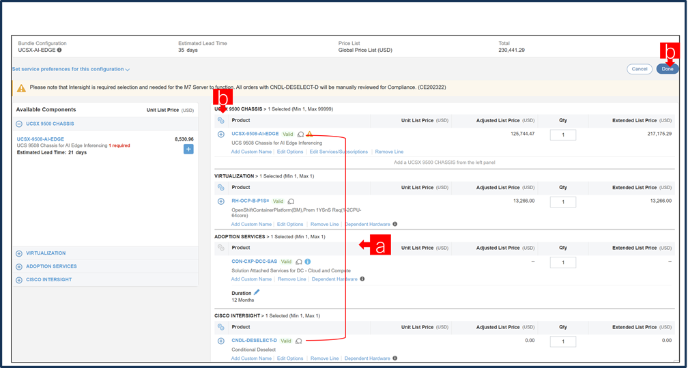Click the headset icon next to UCSX-9508-AI-EDGE
This screenshot has height=368, width=688.
click(x=300, y=135)
